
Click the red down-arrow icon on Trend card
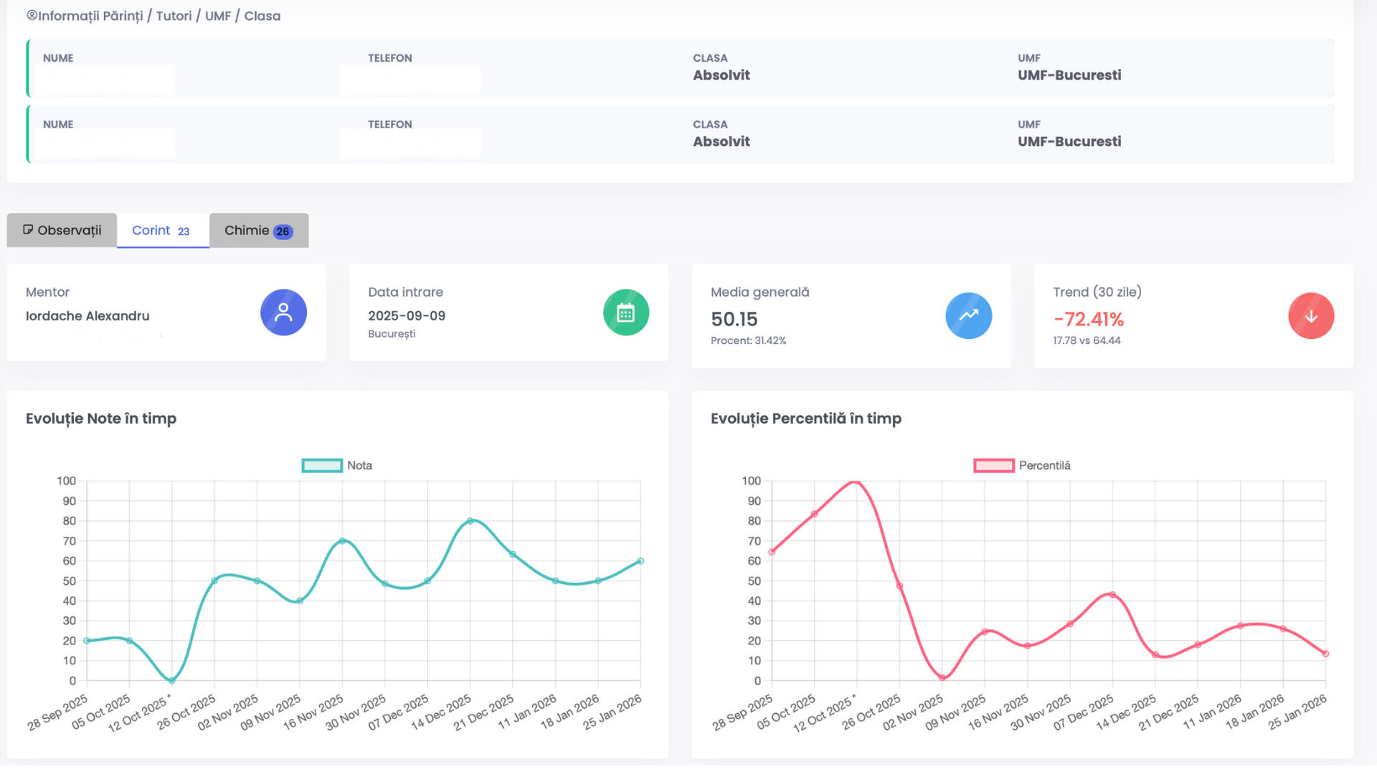tap(1311, 315)
